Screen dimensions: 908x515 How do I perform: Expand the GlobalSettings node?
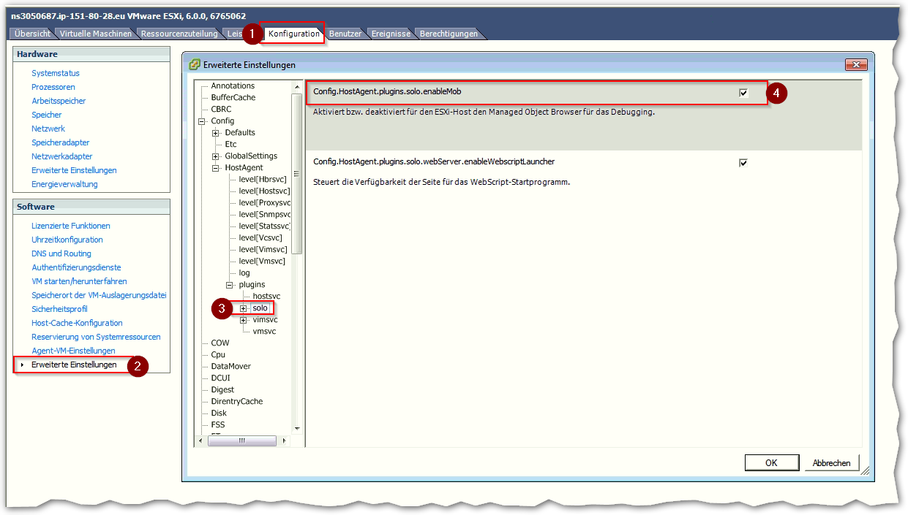click(x=216, y=156)
